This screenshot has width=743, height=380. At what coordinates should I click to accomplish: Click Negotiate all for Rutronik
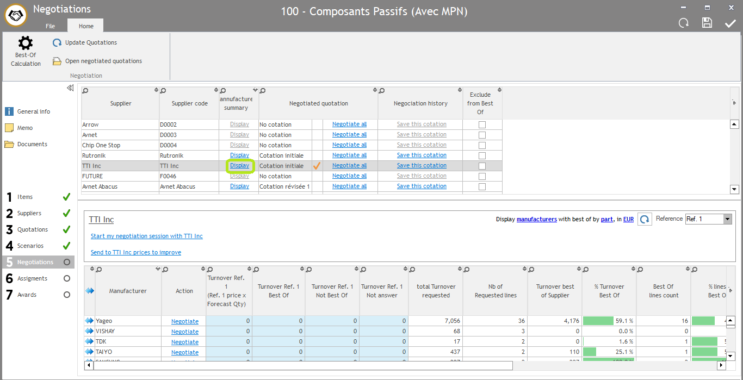[349, 155]
